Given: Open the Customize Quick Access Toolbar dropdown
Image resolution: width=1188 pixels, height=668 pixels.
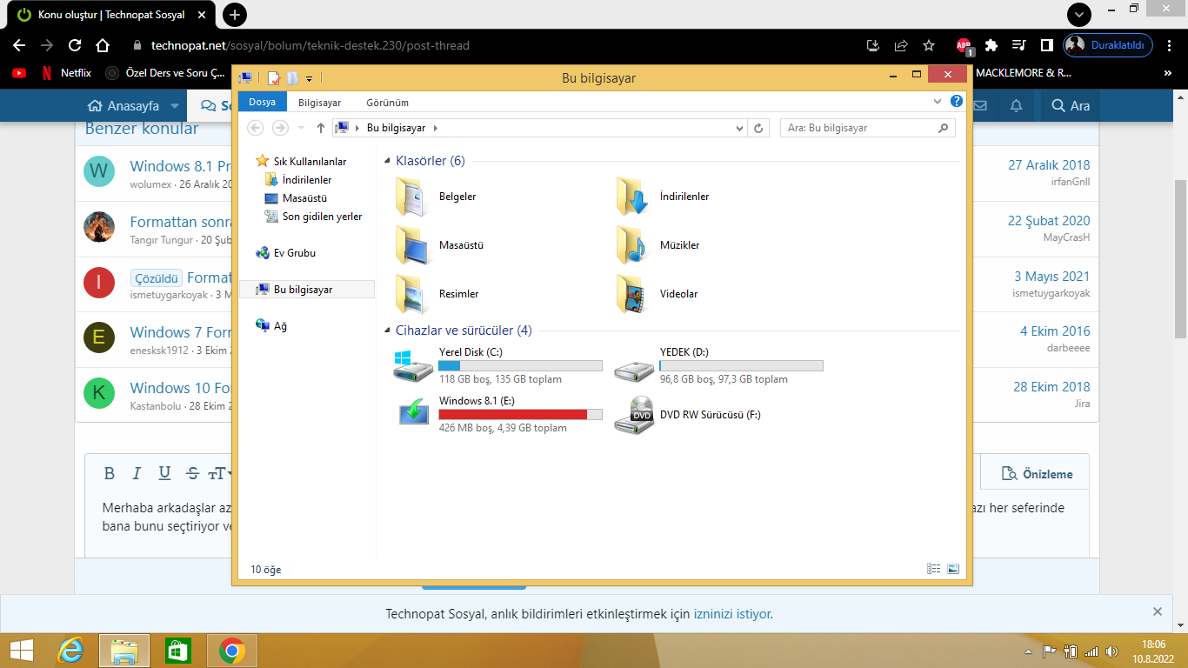Looking at the screenshot, I should (309, 79).
